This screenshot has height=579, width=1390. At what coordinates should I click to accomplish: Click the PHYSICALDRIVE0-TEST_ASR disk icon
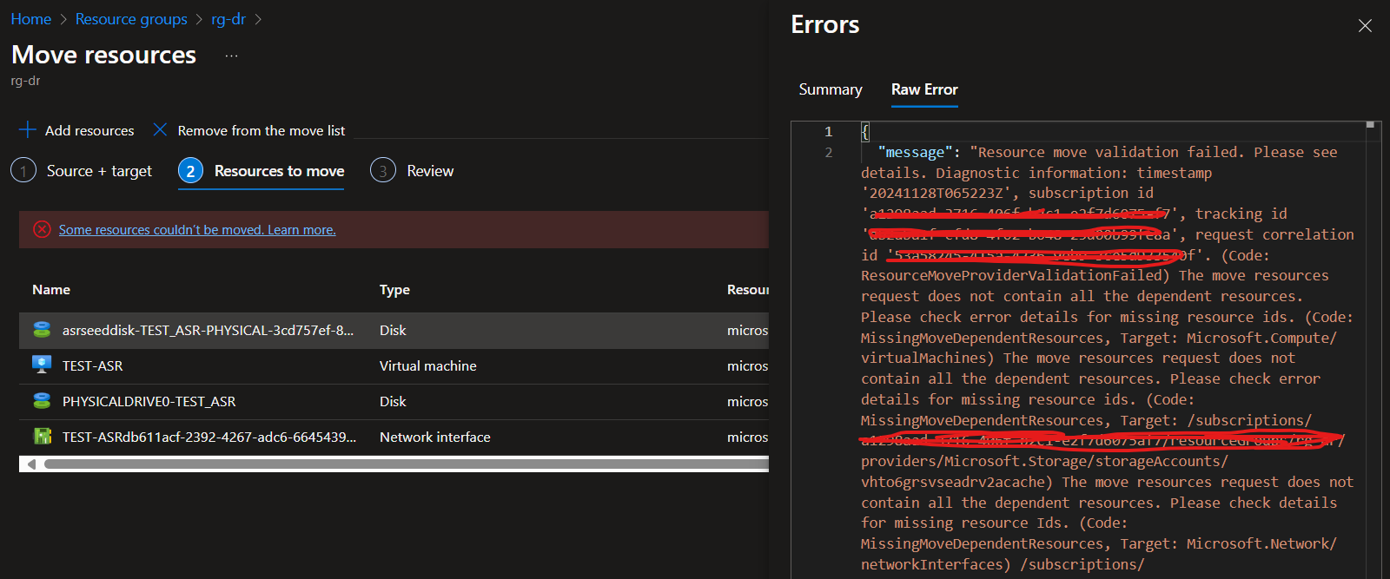click(42, 401)
